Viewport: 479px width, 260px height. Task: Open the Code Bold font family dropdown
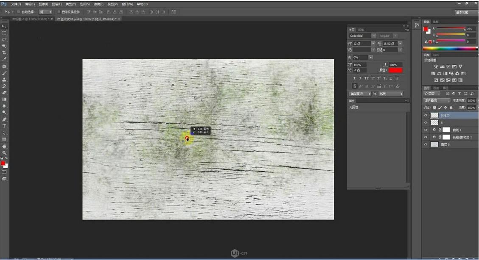[x=374, y=36]
